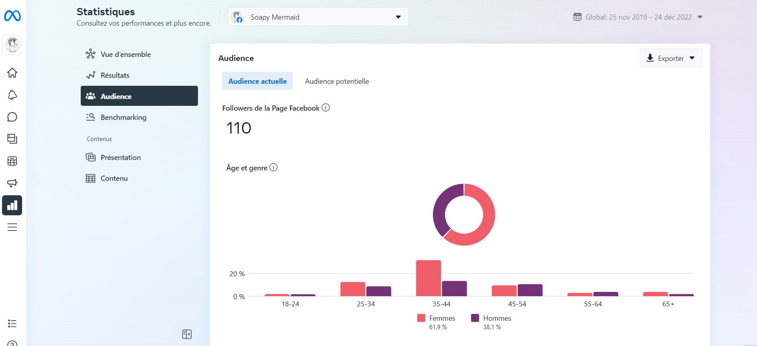Select the Audience menu item
Screen dimensions: 757x346
(x=139, y=96)
